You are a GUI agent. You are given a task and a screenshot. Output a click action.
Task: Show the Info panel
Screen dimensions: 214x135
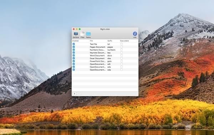(135, 35)
